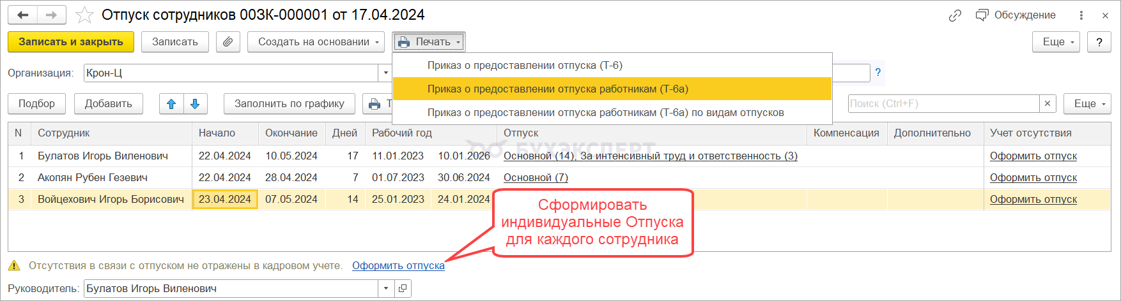
Task: Click the Окончание column header
Action: click(291, 133)
